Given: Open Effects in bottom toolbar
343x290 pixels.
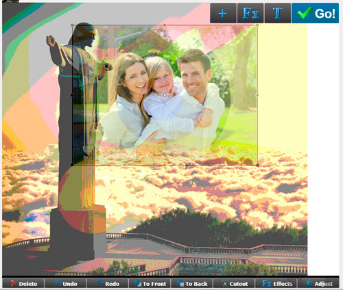Looking at the screenshot, I should tap(276, 283).
